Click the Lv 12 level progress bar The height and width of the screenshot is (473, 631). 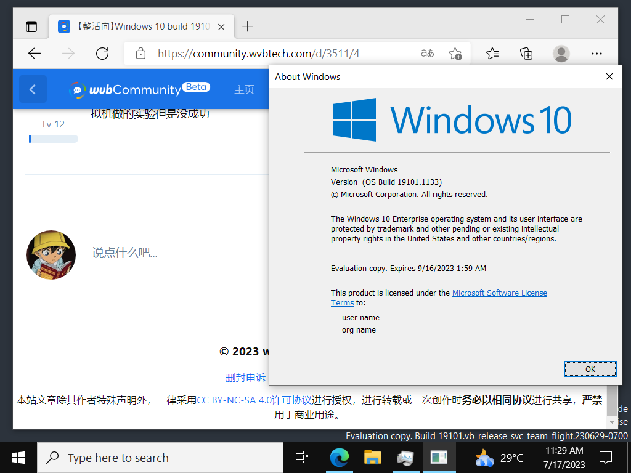[x=54, y=139]
